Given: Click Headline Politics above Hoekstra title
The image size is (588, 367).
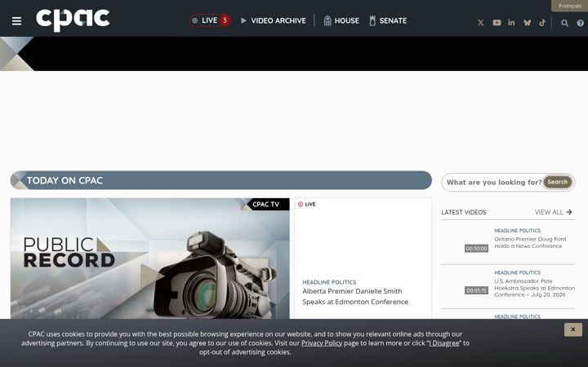Looking at the screenshot, I should coord(517,272).
